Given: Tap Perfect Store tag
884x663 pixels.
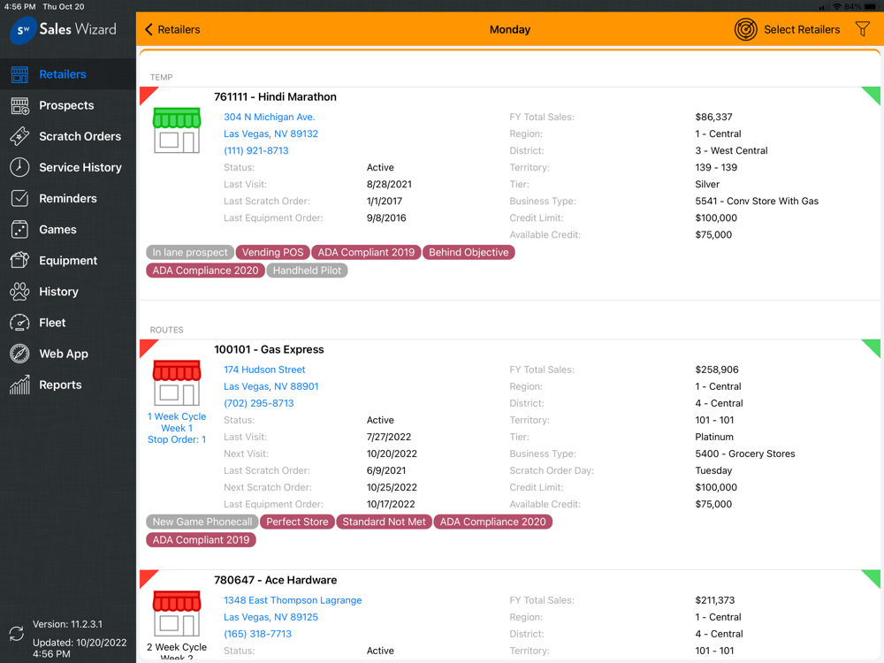Looking at the screenshot, I should pos(297,522).
